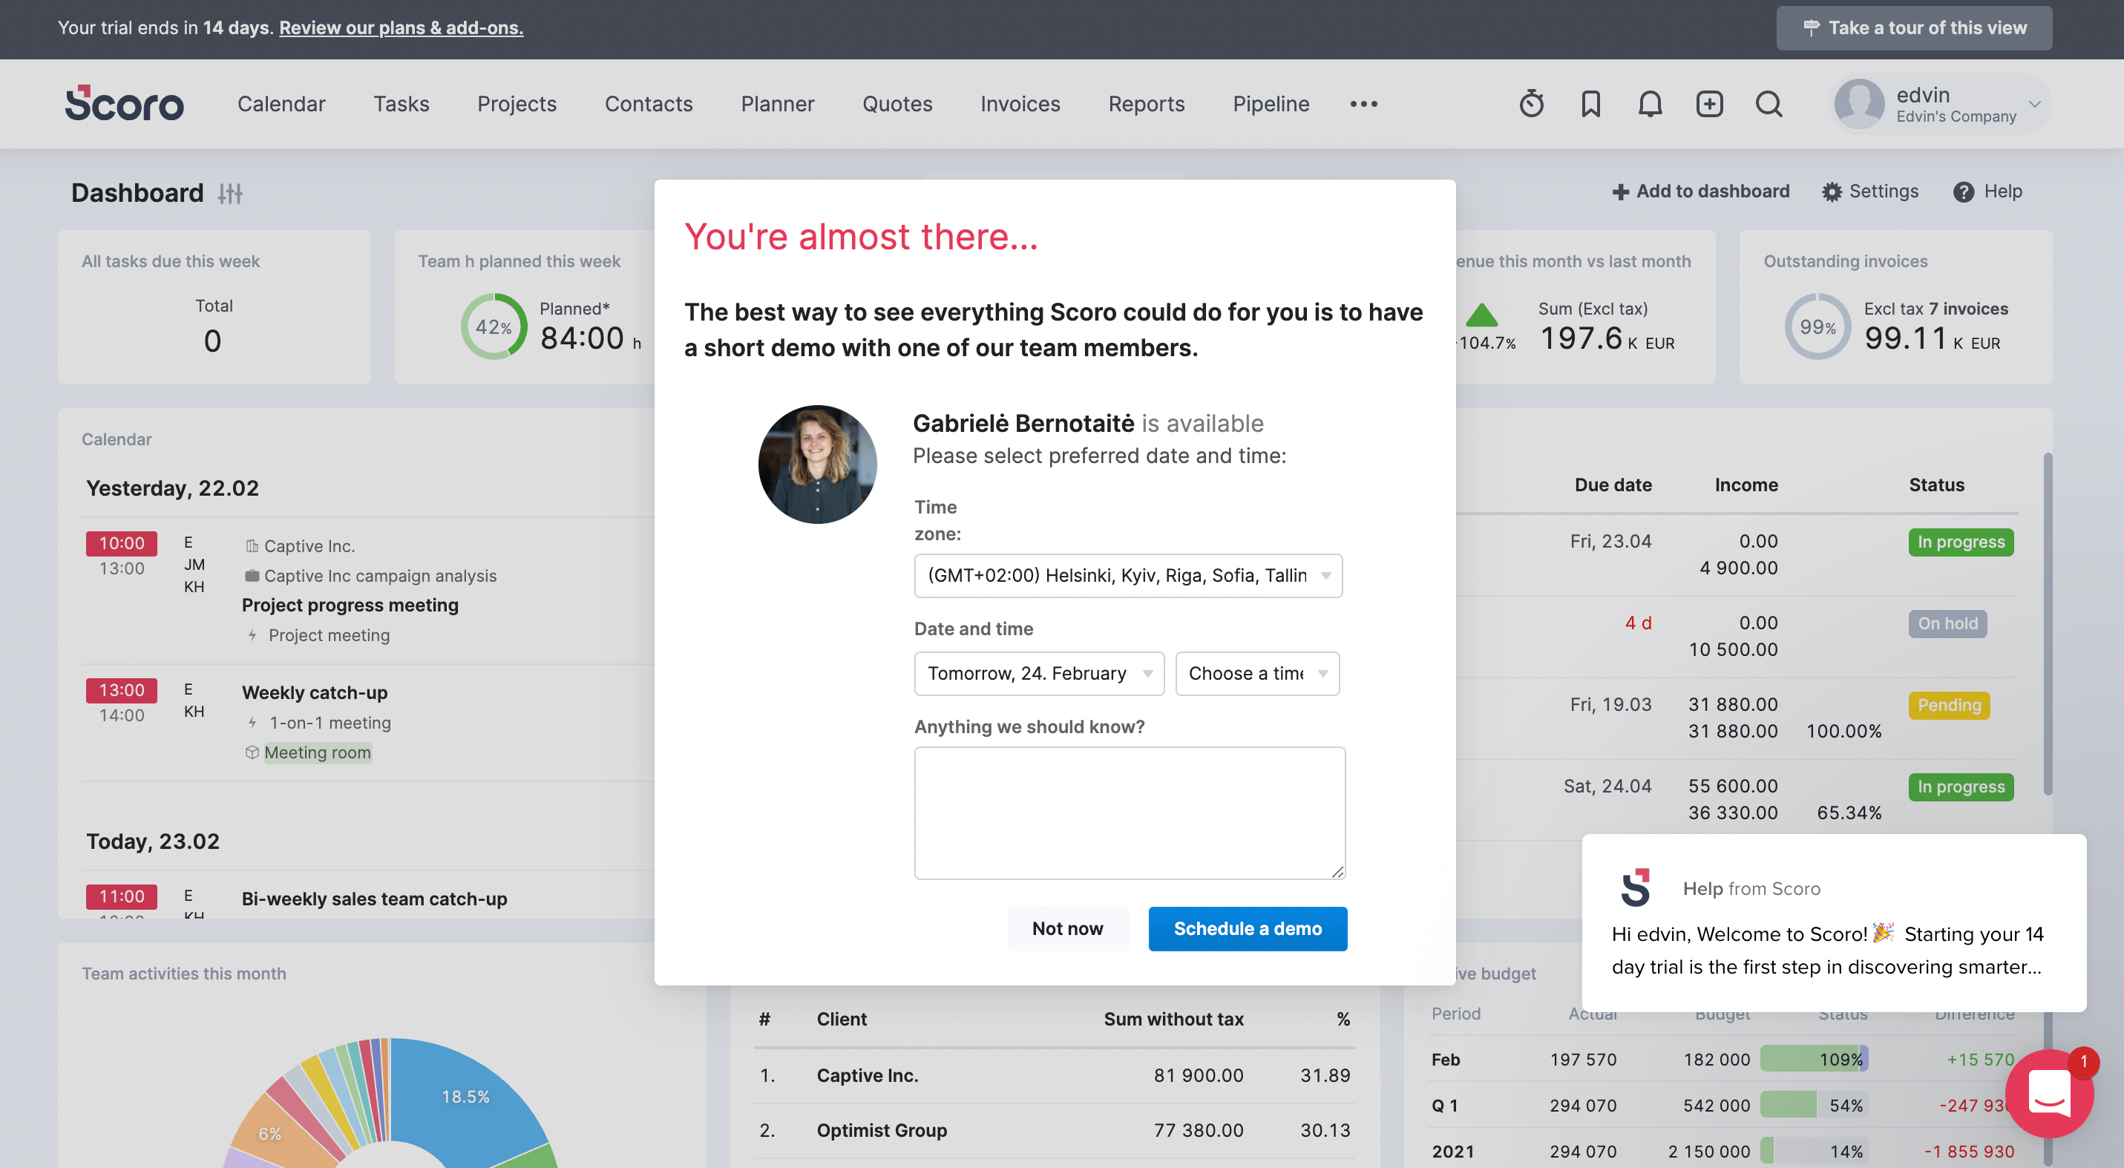
Task: Click the 10:00 time badge
Action: 121,543
